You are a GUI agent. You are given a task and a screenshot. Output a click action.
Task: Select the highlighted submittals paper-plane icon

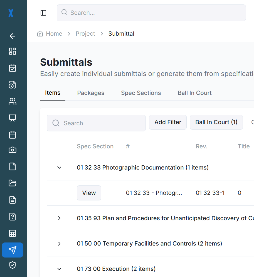(13, 250)
